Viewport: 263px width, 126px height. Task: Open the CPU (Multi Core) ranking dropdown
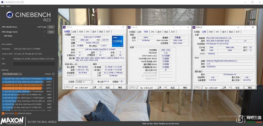[12, 74]
